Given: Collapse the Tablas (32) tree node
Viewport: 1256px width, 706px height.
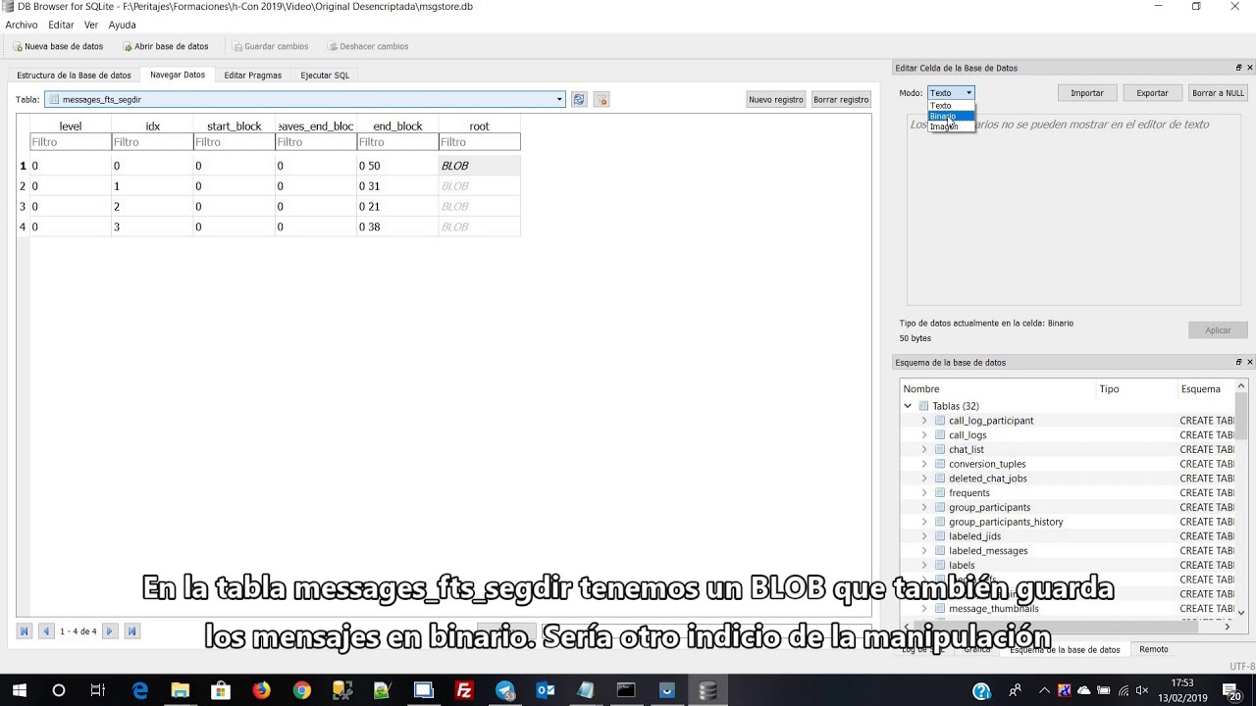Looking at the screenshot, I should pyautogui.click(x=908, y=406).
